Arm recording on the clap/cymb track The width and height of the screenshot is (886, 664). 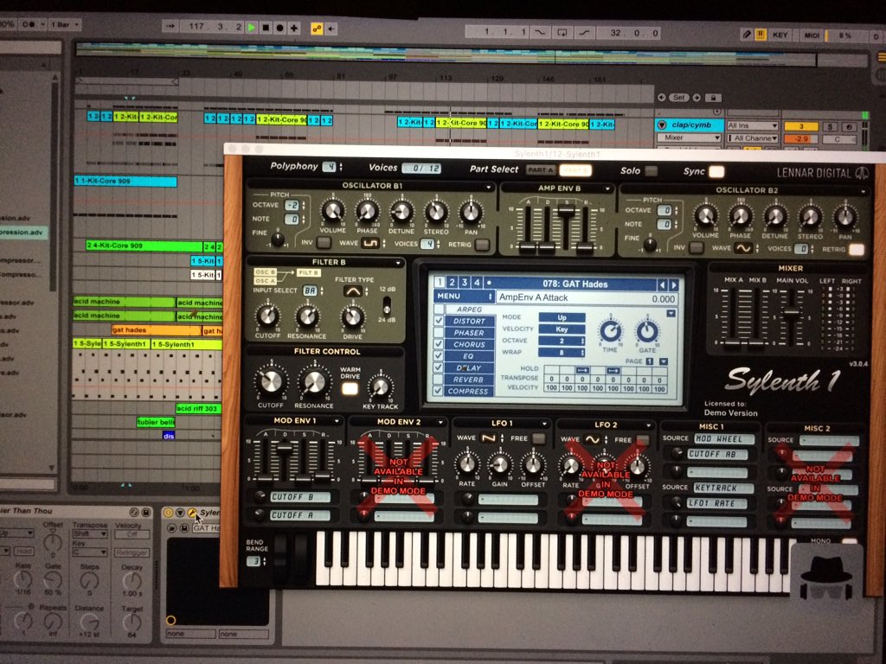848,127
